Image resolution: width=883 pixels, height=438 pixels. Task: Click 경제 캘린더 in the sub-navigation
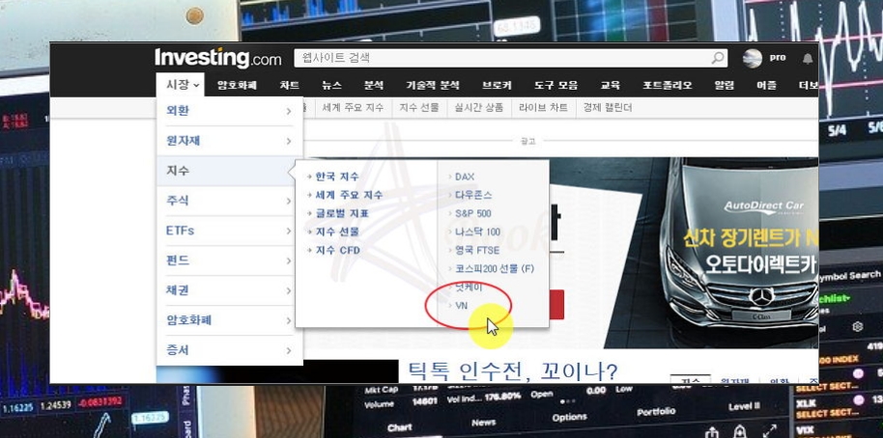(x=608, y=107)
